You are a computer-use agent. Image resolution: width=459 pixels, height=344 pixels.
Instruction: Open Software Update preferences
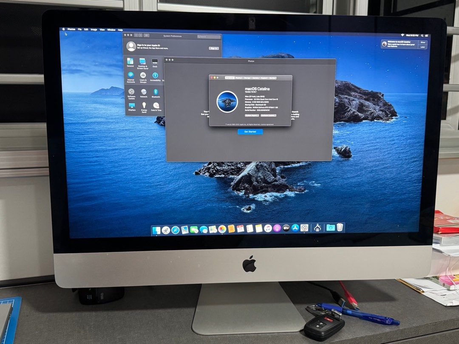[131, 92]
